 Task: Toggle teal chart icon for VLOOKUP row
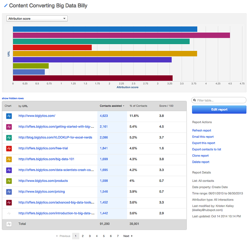tap(9, 138)
